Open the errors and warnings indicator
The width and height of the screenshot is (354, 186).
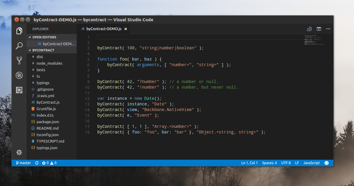point(49,163)
